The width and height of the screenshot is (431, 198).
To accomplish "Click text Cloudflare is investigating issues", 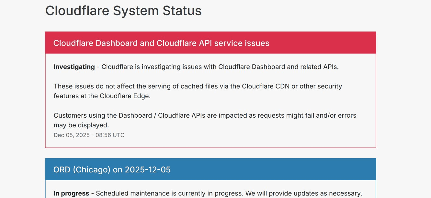I will click(159, 67).
